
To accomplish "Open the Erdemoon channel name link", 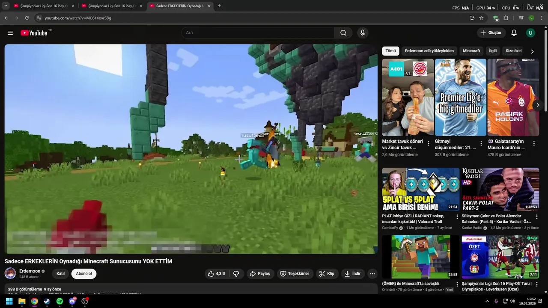I will (x=30, y=271).
